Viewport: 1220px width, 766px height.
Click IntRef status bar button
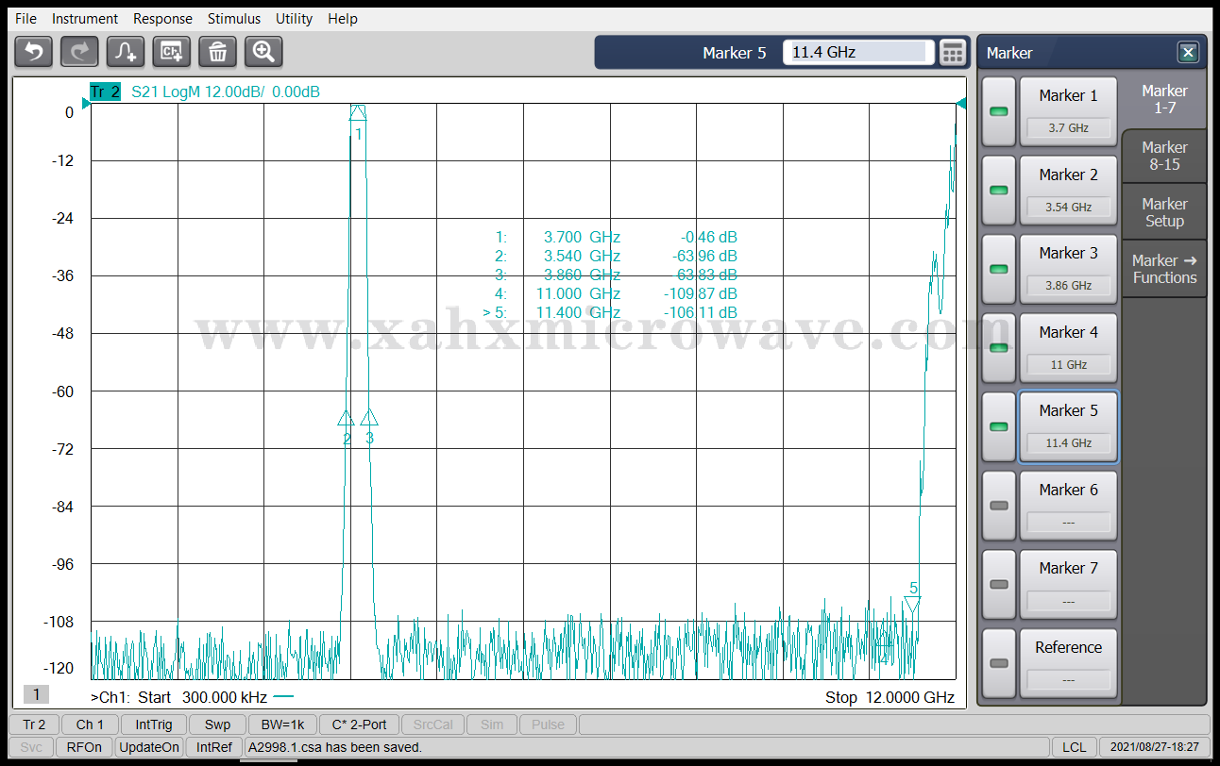[x=213, y=747]
